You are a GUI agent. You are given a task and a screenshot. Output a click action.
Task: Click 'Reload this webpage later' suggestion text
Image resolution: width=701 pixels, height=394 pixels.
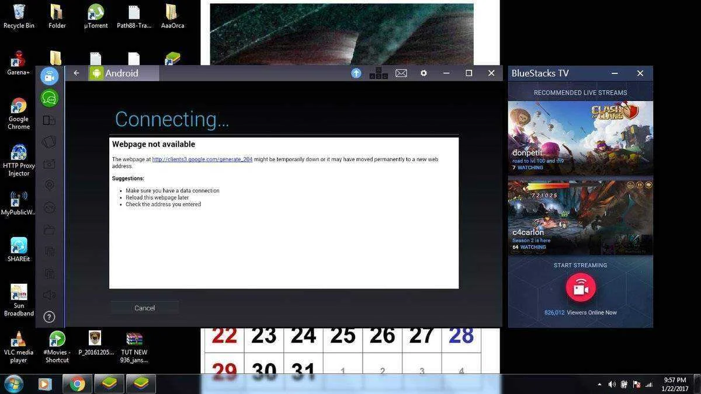click(x=157, y=197)
